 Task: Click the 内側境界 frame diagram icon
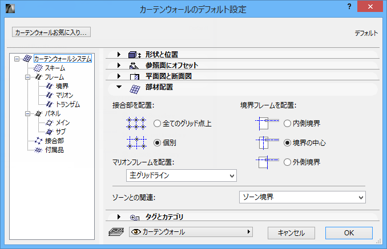pos(267,124)
